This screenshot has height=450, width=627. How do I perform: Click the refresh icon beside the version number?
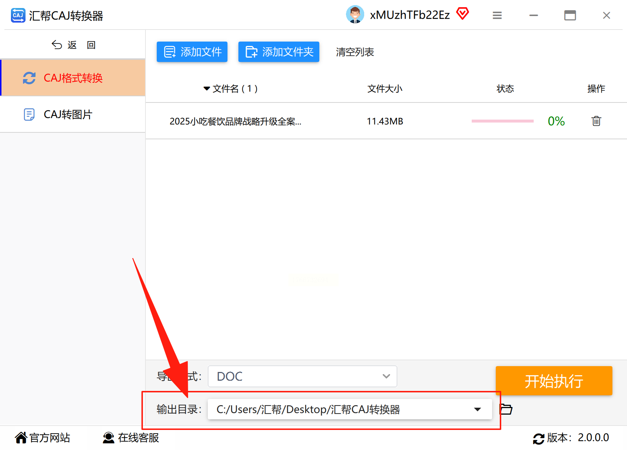[x=539, y=438]
